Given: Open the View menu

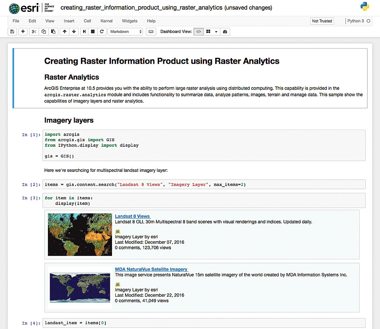Looking at the screenshot, I should (50, 21).
